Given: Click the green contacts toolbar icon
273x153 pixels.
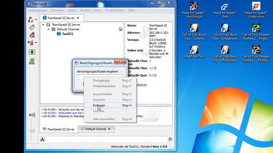Looking at the screenshot, I should click(x=32, y=61).
